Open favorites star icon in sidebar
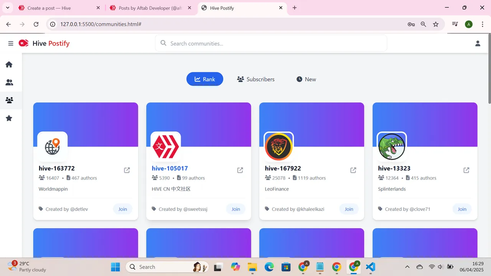 (9, 118)
